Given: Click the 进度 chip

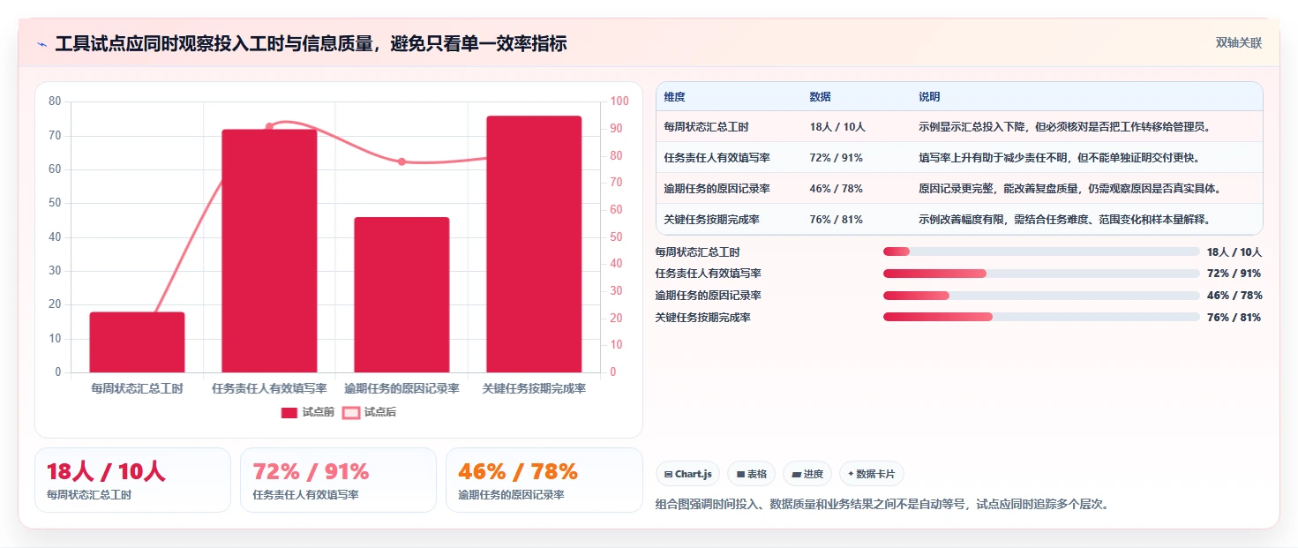Looking at the screenshot, I should tap(807, 474).
